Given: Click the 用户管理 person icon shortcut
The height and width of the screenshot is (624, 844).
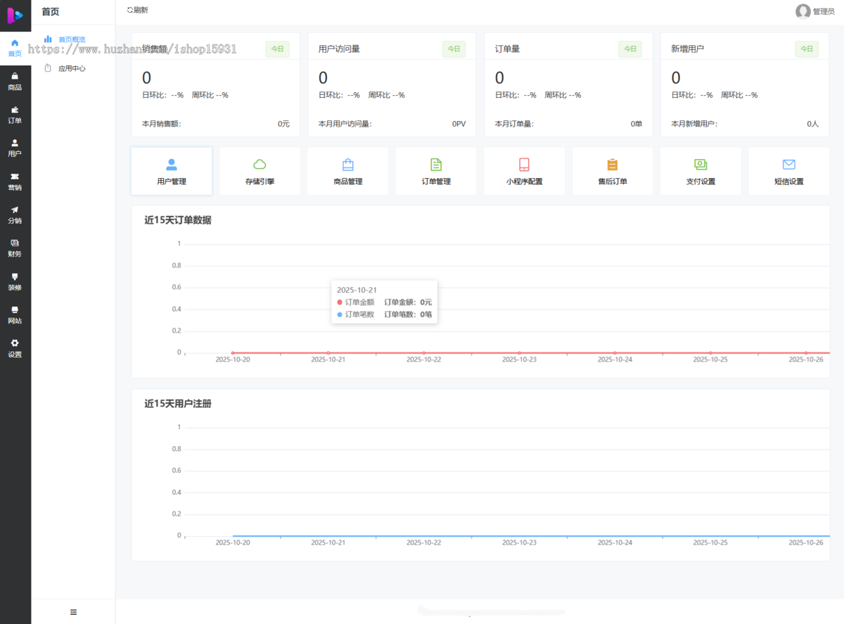Looking at the screenshot, I should [x=172, y=165].
